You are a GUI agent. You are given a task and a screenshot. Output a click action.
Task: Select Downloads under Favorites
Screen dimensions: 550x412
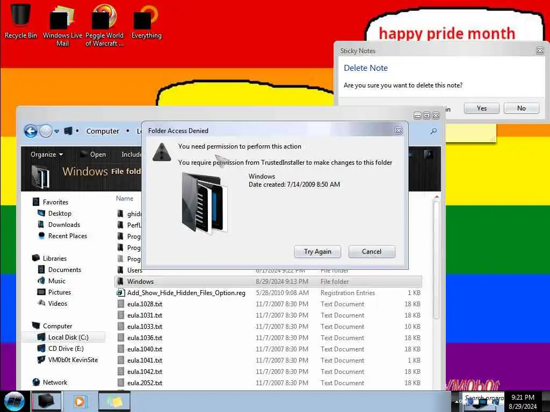tap(59, 225)
